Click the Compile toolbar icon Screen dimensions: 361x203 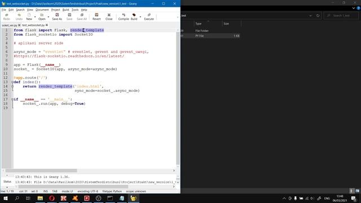pos(124,17)
